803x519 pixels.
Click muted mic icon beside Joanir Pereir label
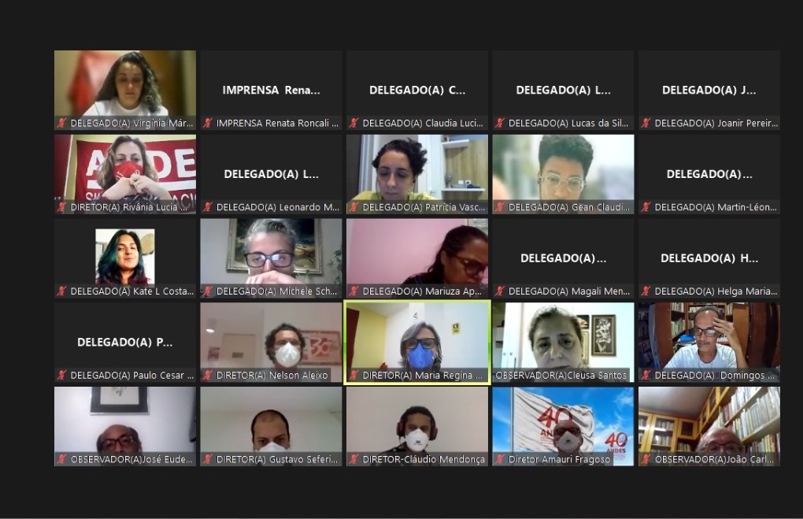(x=646, y=123)
